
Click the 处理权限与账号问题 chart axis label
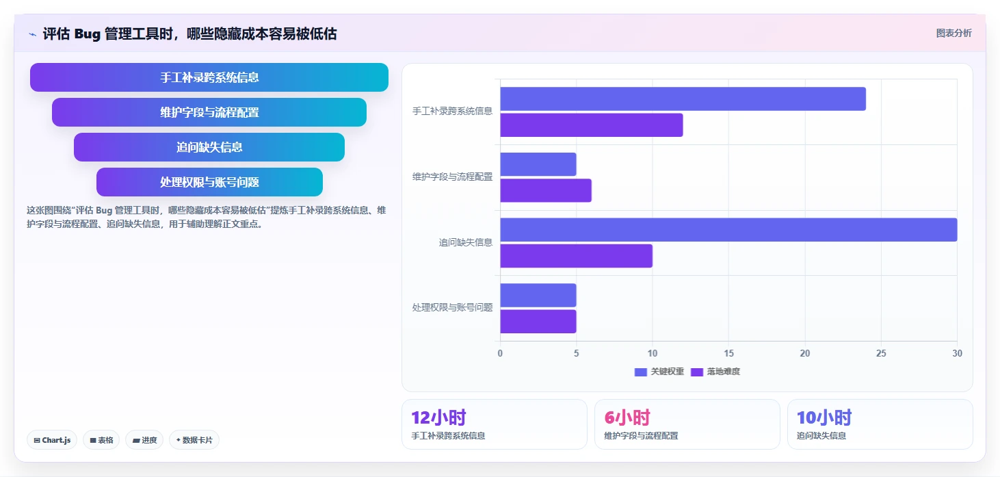[x=452, y=308]
